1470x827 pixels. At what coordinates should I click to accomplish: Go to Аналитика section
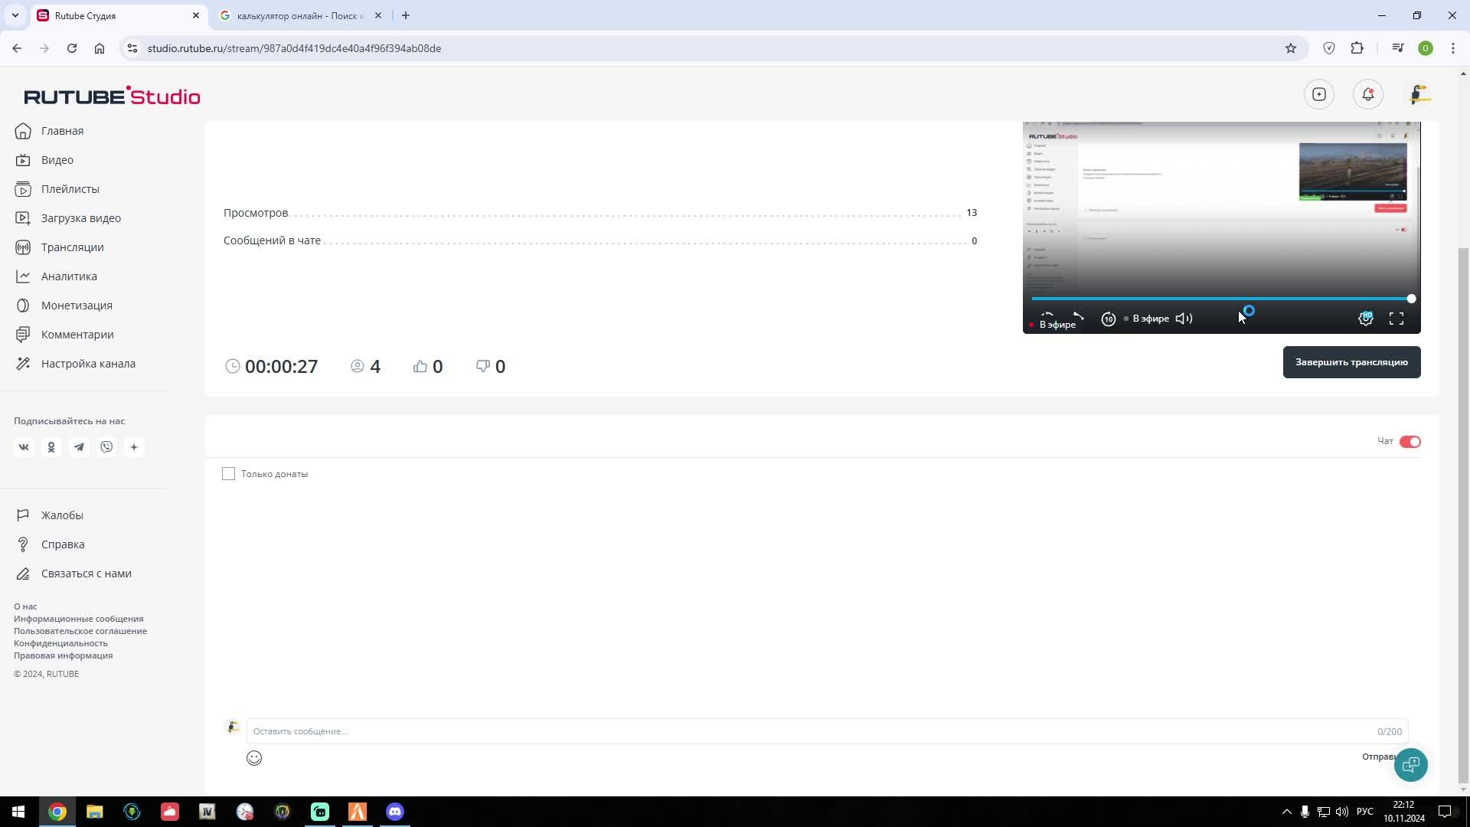[x=69, y=276]
